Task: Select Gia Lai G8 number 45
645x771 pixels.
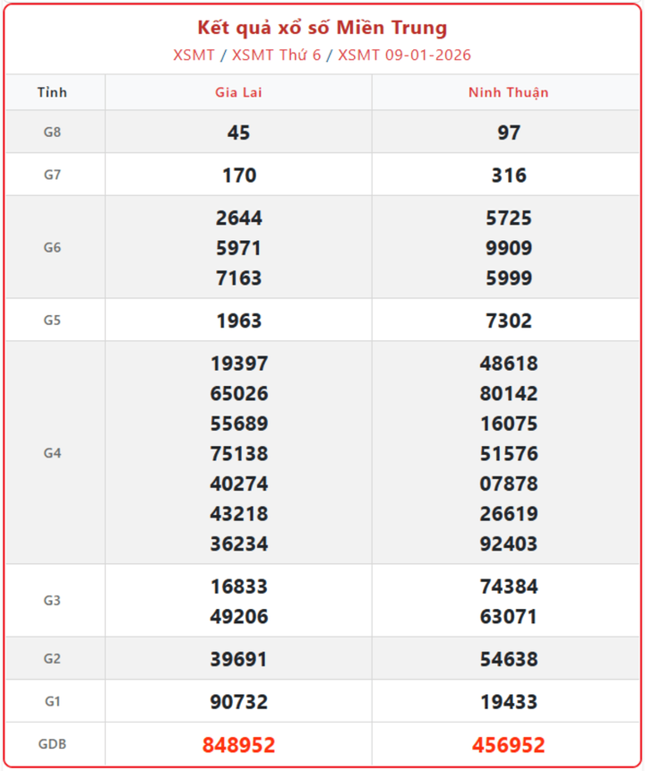Action: point(238,133)
